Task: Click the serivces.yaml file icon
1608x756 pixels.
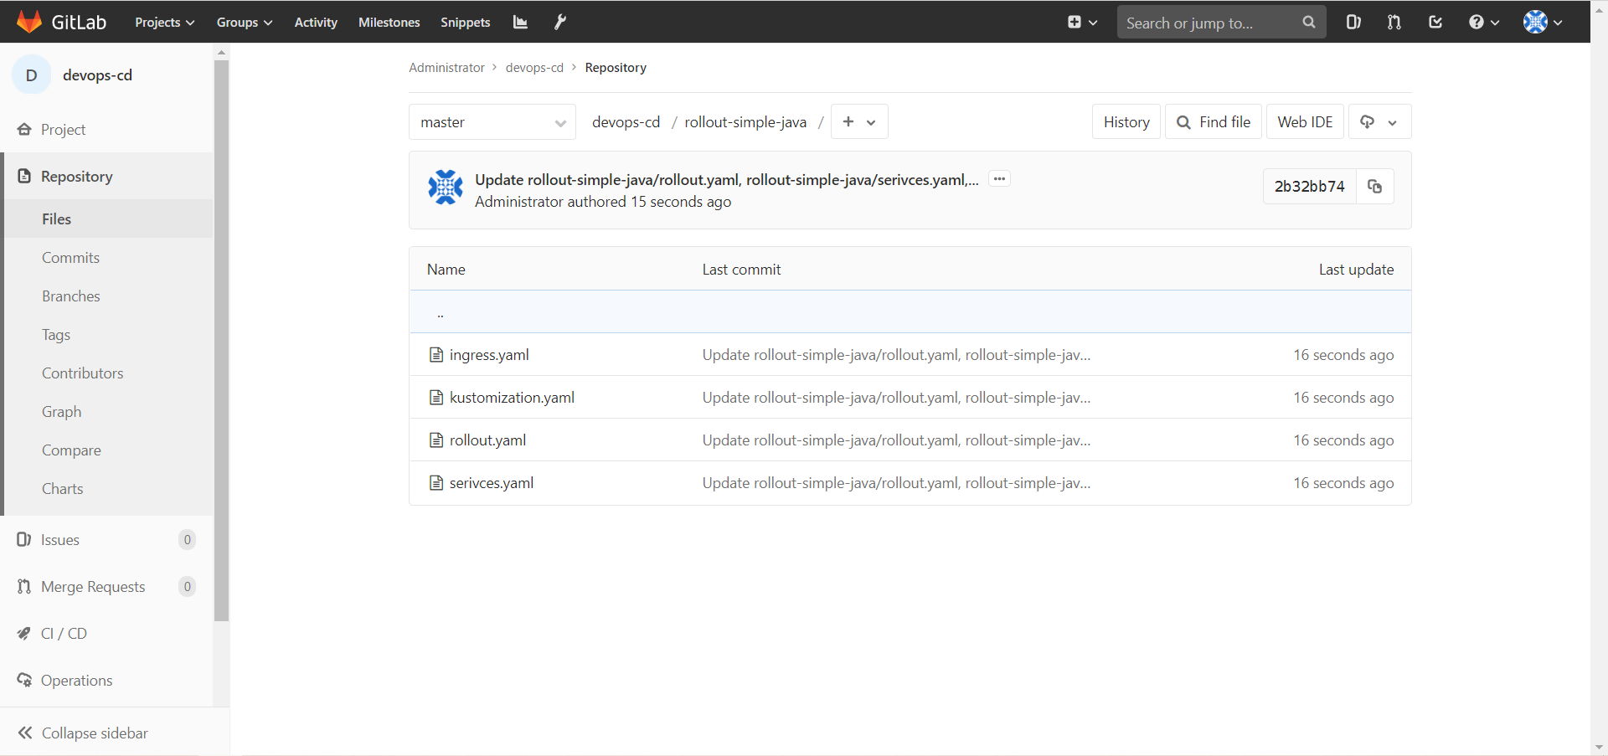Action: [436, 483]
